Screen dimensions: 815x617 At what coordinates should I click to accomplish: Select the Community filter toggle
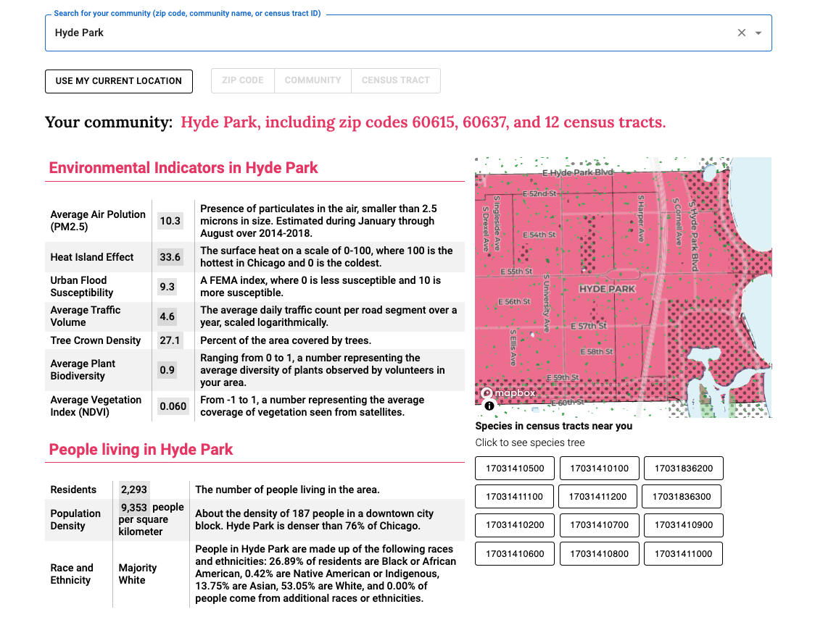pos(313,80)
